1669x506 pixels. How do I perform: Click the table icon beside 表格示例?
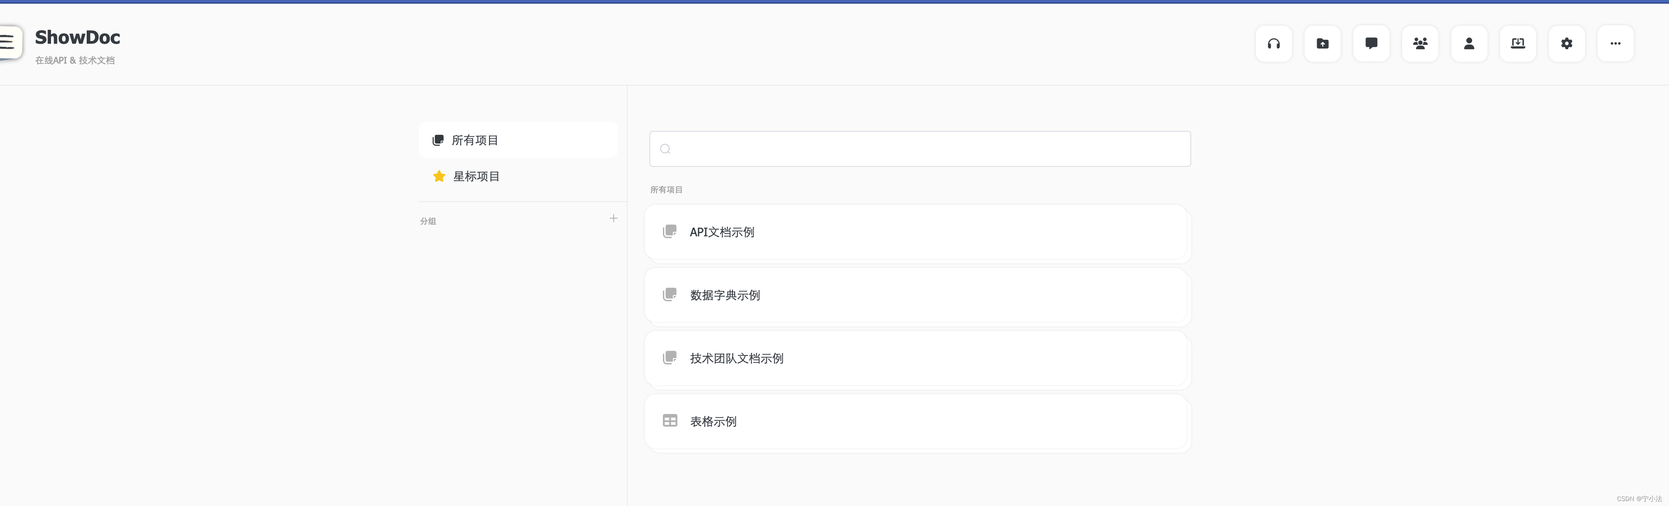[x=670, y=421]
